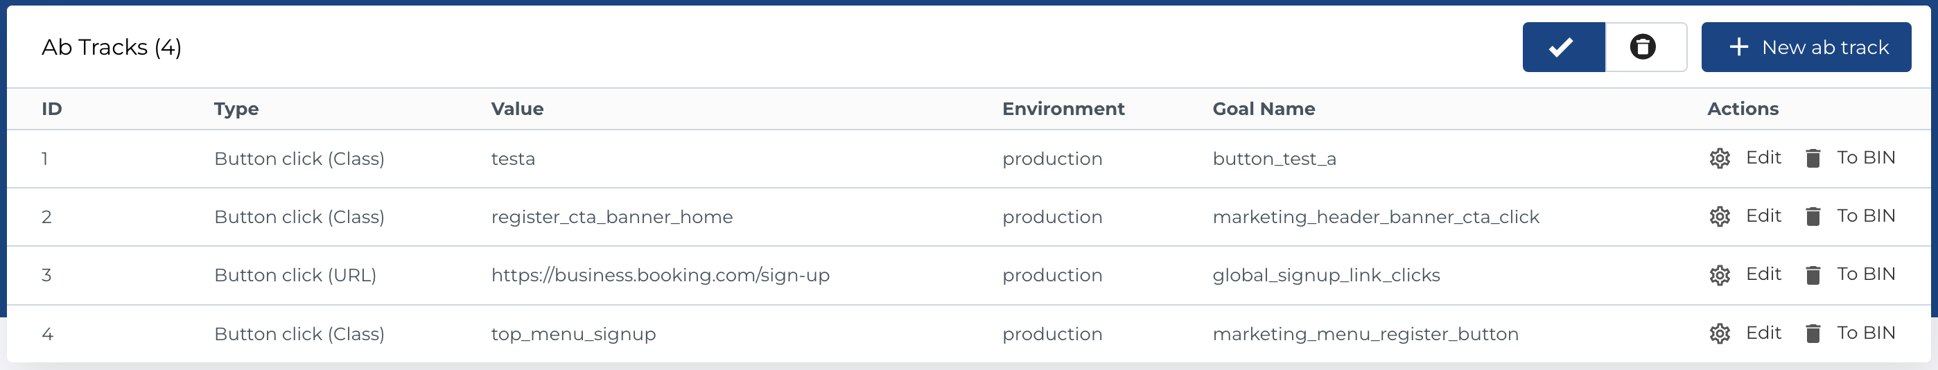
Task: Click the Type column header
Action: pyautogui.click(x=236, y=109)
